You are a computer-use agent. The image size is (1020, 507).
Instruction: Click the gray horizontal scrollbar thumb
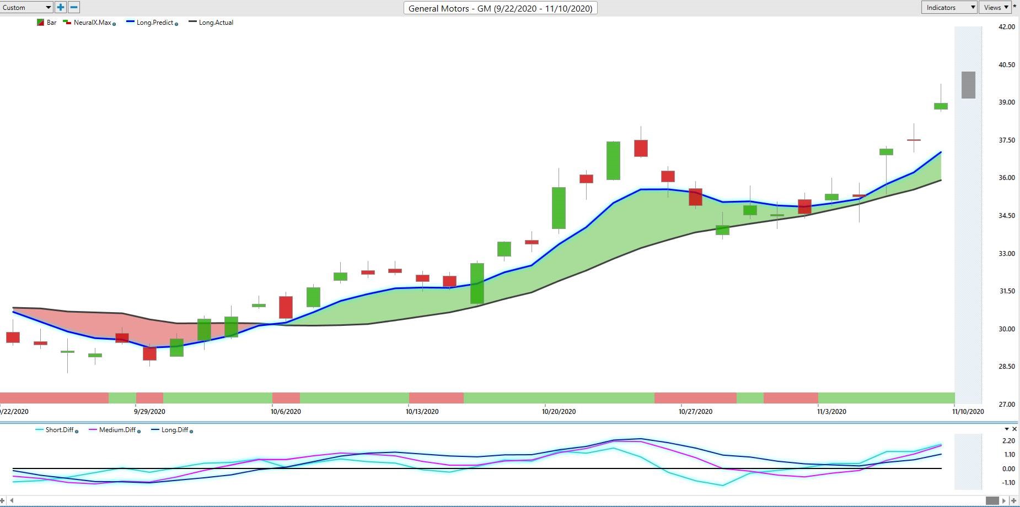992,500
